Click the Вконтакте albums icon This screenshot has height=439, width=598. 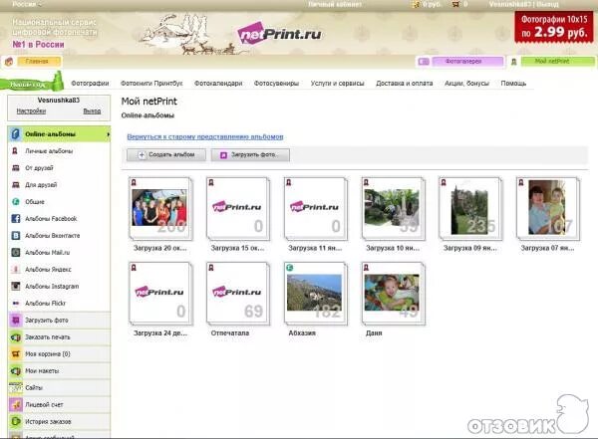click(x=16, y=236)
